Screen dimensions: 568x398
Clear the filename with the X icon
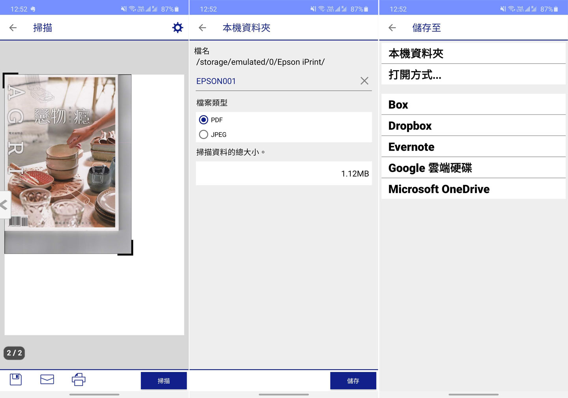(x=364, y=81)
